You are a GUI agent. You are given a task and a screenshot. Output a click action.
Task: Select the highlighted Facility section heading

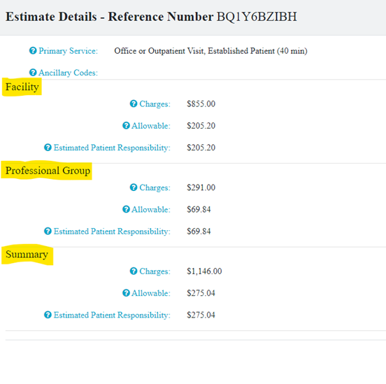[22, 87]
